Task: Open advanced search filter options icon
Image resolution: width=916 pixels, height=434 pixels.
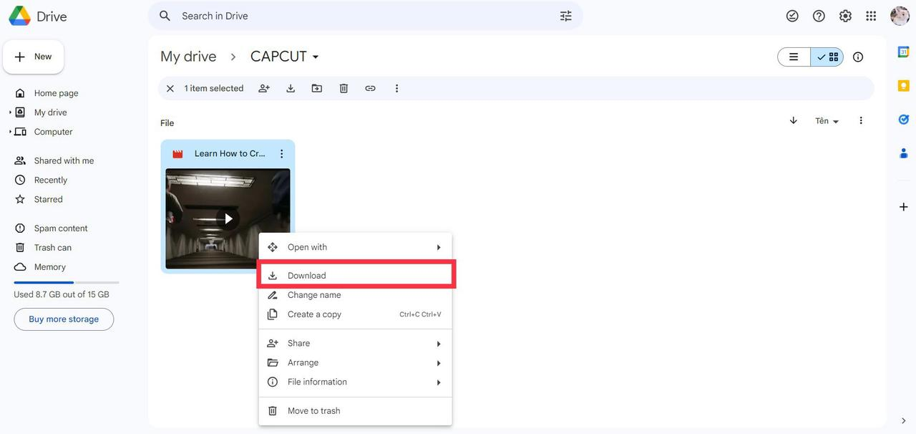Action: click(x=566, y=16)
